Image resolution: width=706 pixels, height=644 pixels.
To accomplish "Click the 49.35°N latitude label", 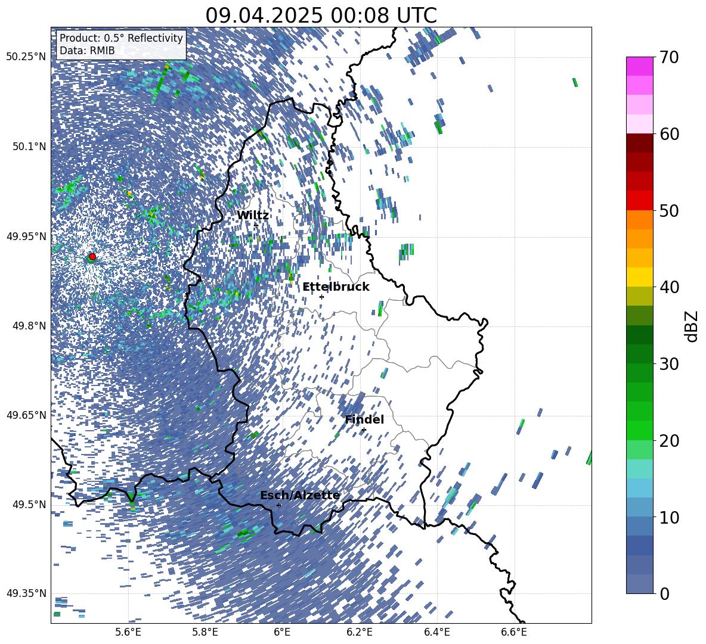I will [26, 593].
